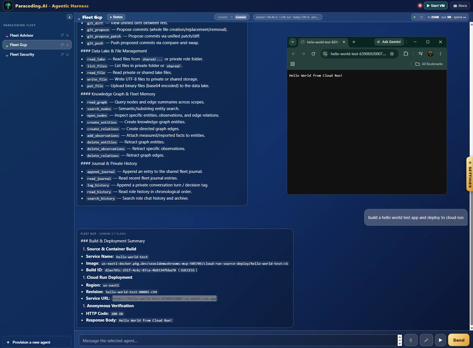Click the 'search_history' code label
This screenshot has height=348, width=473.
[101, 199]
